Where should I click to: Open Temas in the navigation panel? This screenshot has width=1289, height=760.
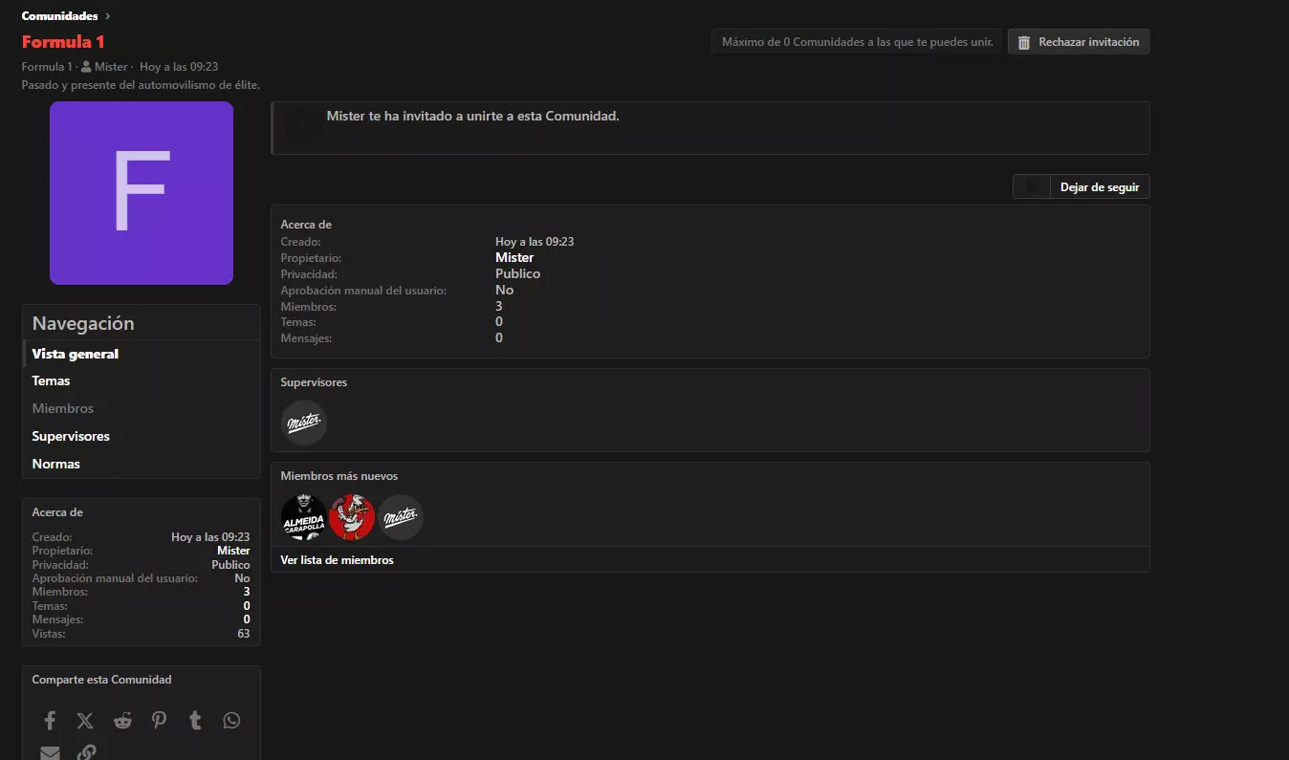coord(142,380)
